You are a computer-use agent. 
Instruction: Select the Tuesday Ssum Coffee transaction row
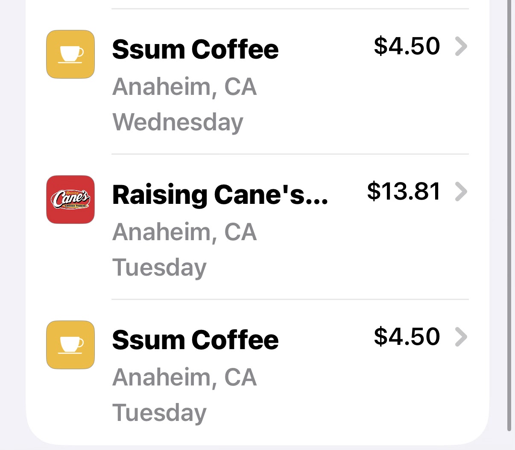click(x=256, y=372)
